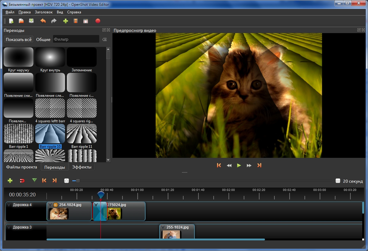The height and width of the screenshot is (251, 368).
Task: Open the Вид menu
Action: point(60,12)
